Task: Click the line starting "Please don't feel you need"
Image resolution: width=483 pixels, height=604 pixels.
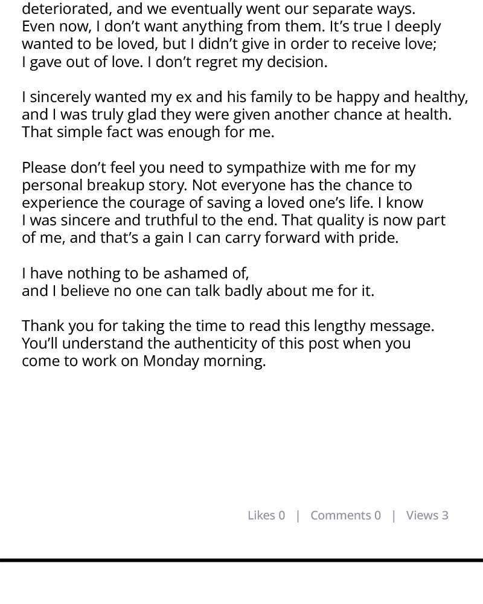Action: click(x=219, y=167)
